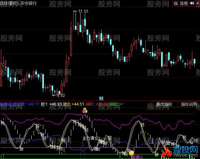Image resolution: width=200 pixels, height=159 pixels.
Task: Click the 指 indicator button
Action: (176, 3)
